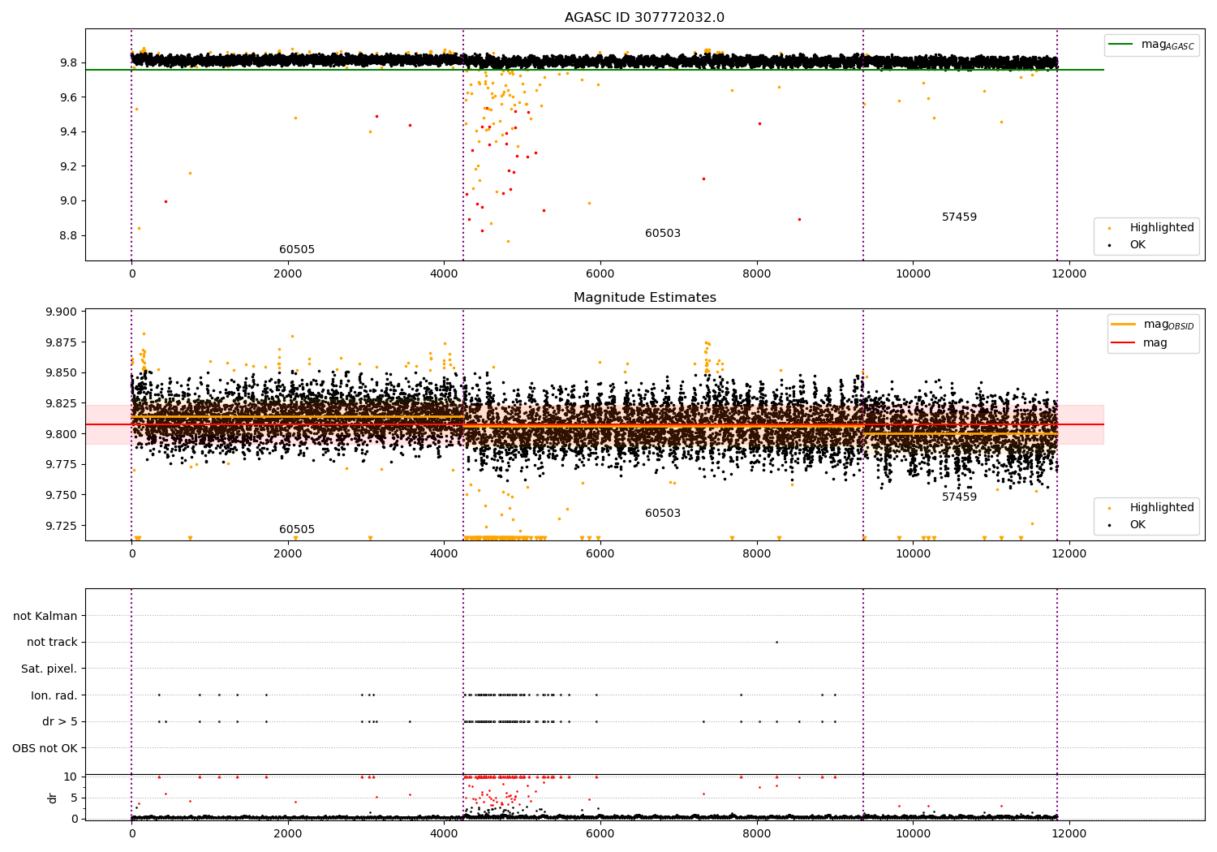Click the '9.8' y-tick on the top plot

(68, 63)
